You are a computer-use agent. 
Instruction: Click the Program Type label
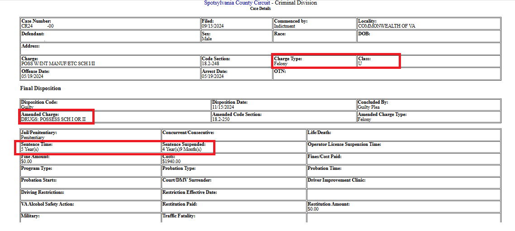[37, 168]
